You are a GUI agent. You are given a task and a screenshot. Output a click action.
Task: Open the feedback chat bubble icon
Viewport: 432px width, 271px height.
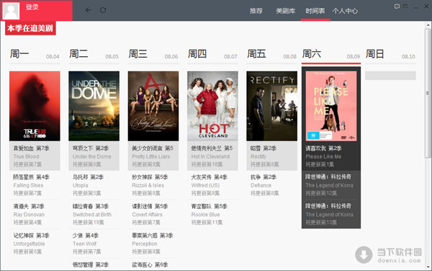(x=397, y=6)
